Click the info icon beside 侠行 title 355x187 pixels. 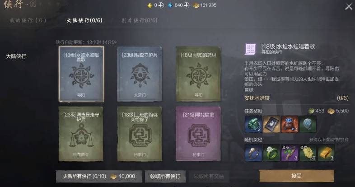33,4
